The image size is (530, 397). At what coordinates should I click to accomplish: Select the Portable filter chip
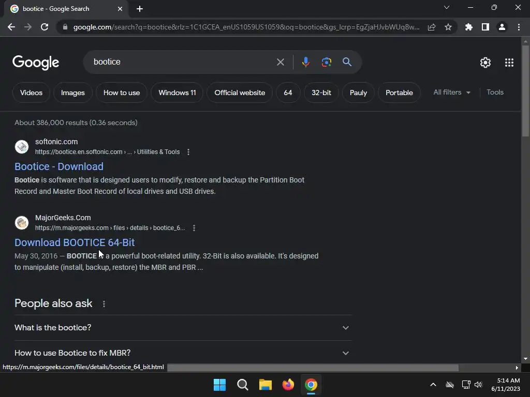click(x=399, y=93)
